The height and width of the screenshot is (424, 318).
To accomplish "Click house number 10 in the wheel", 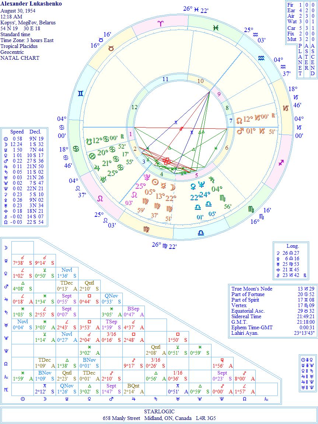I will 200,81.
